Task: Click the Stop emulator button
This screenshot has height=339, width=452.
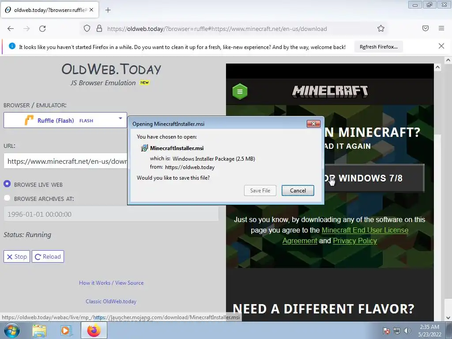Action: [x=17, y=256]
